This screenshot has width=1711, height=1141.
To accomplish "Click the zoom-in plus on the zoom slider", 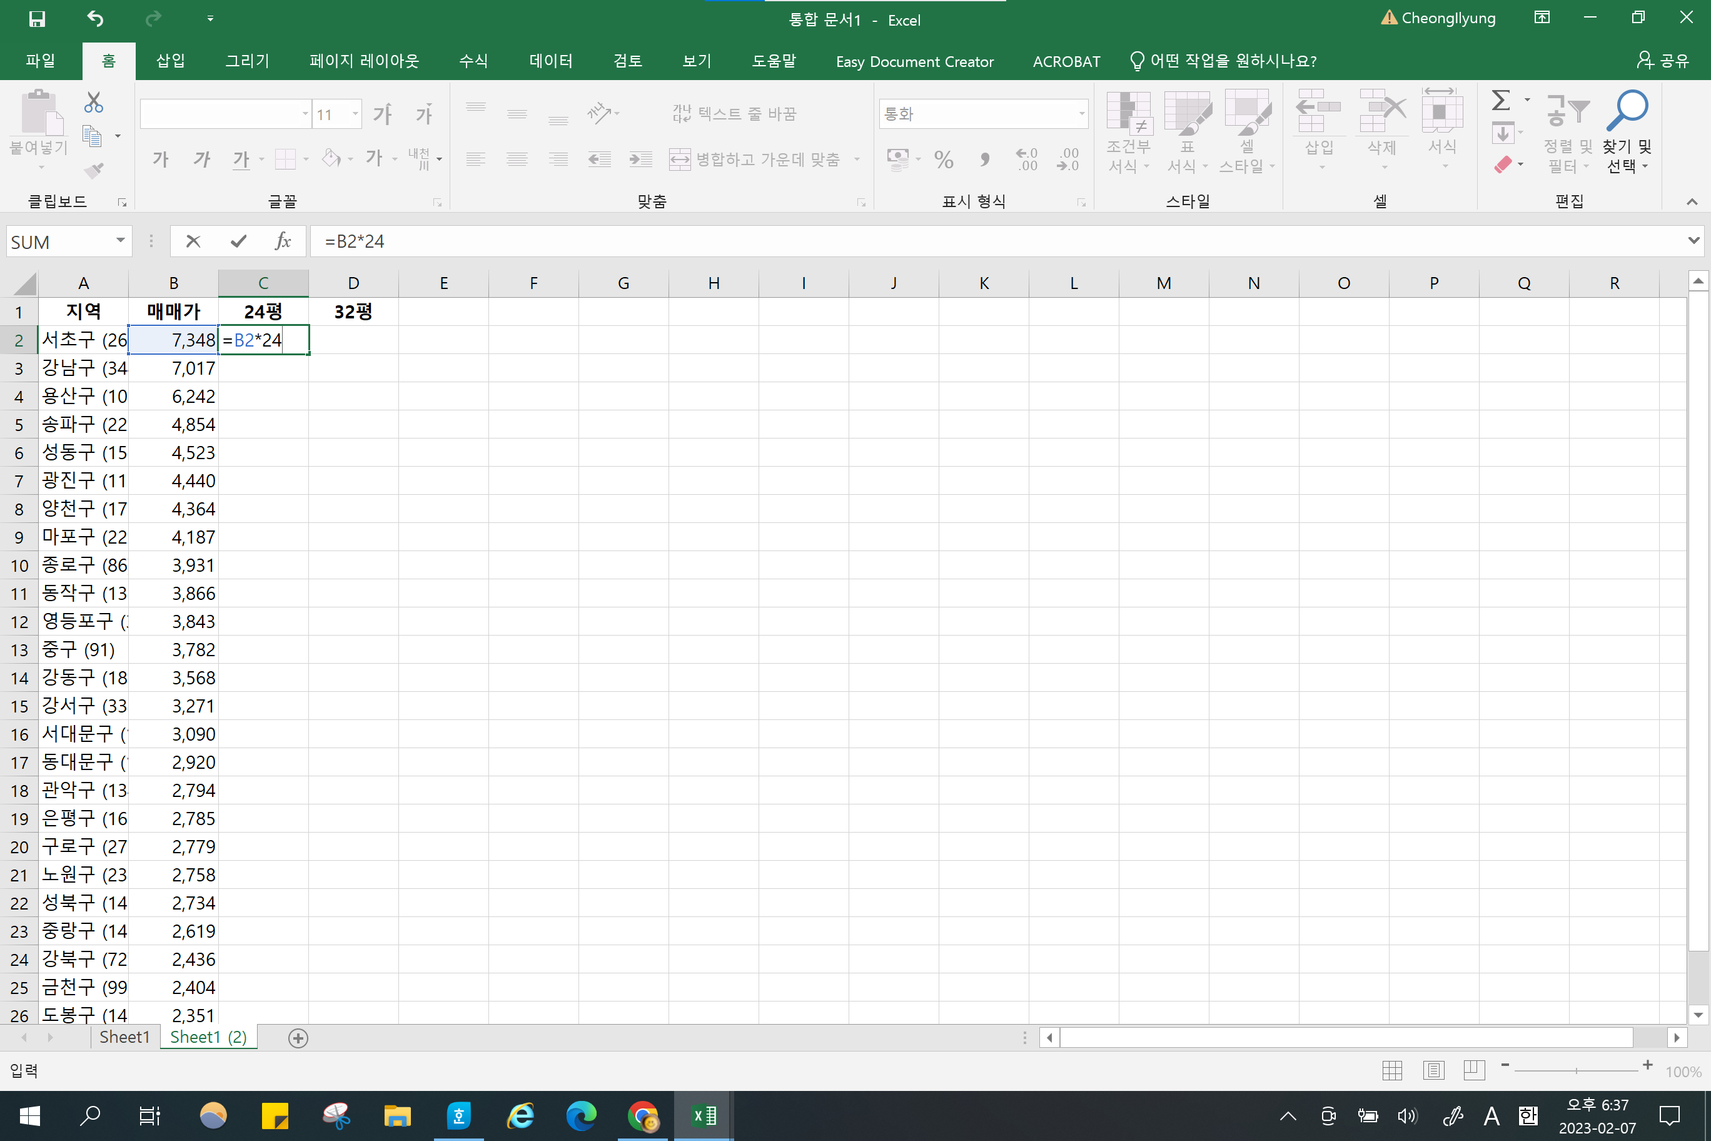I will [x=1648, y=1066].
